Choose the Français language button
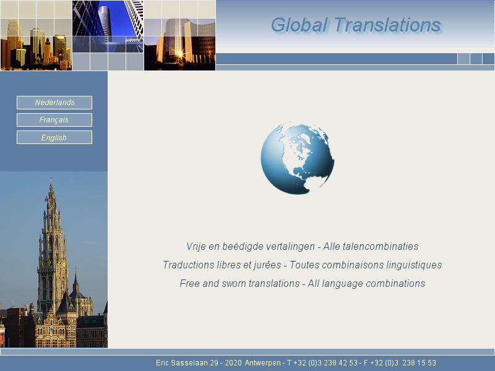 [54, 120]
